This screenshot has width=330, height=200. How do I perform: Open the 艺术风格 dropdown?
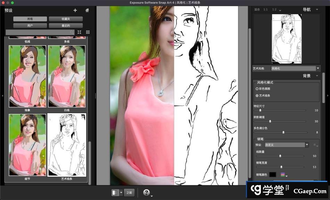[x=295, y=69]
